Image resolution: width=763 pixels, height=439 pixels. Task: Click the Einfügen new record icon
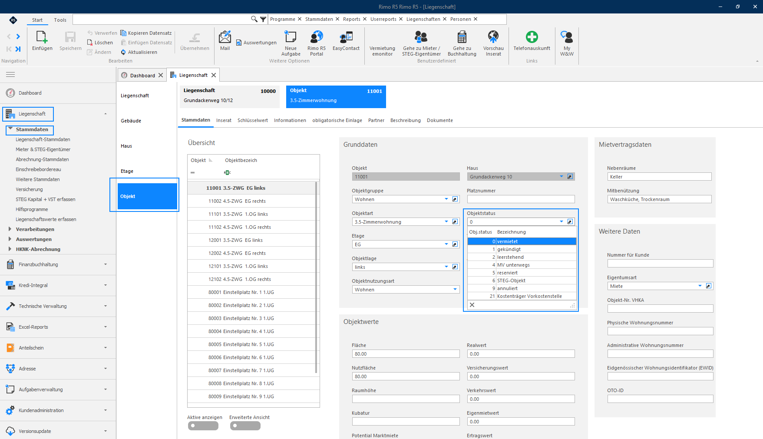click(42, 37)
